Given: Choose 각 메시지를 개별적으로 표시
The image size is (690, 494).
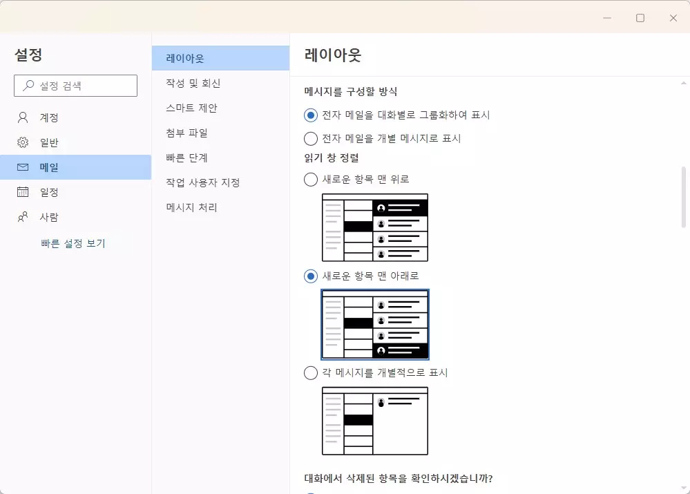Looking at the screenshot, I should click(310, 372).
